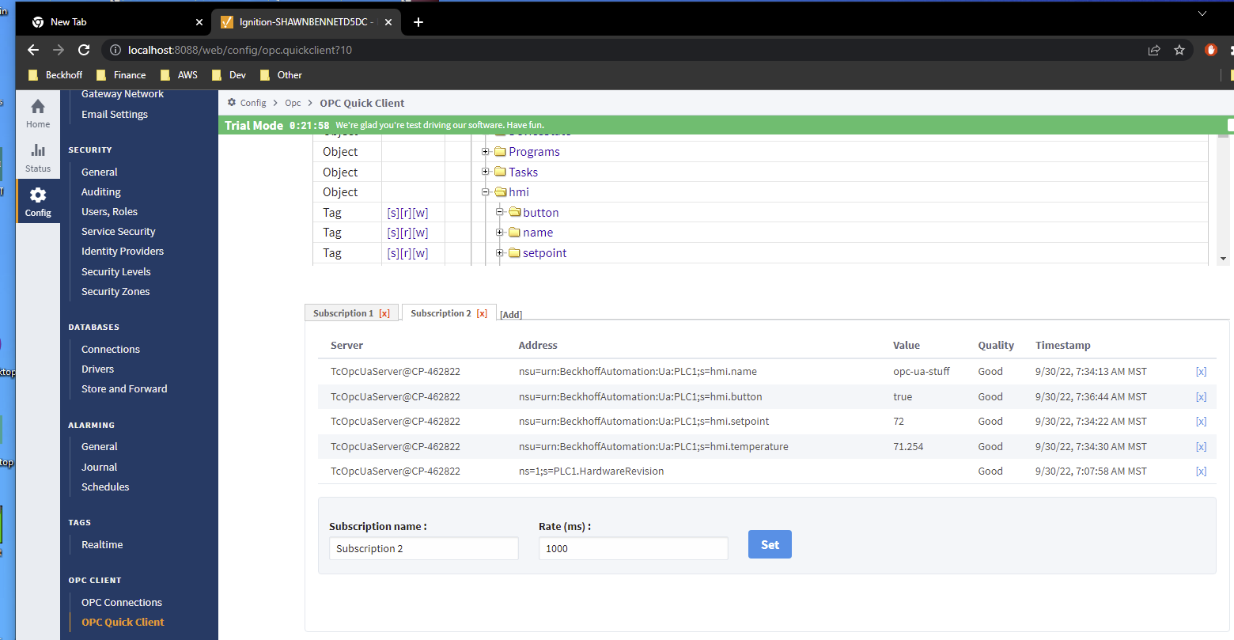Open the Beckhoff bookmarks folder
Screen dimensions: 1234x640
[x=55, y=75]
